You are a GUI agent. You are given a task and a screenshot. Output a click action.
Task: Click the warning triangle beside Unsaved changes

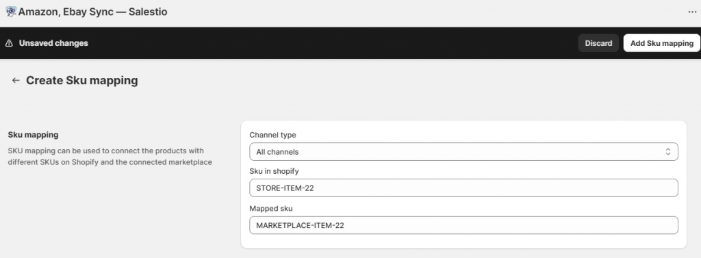[x=9, y=43]
